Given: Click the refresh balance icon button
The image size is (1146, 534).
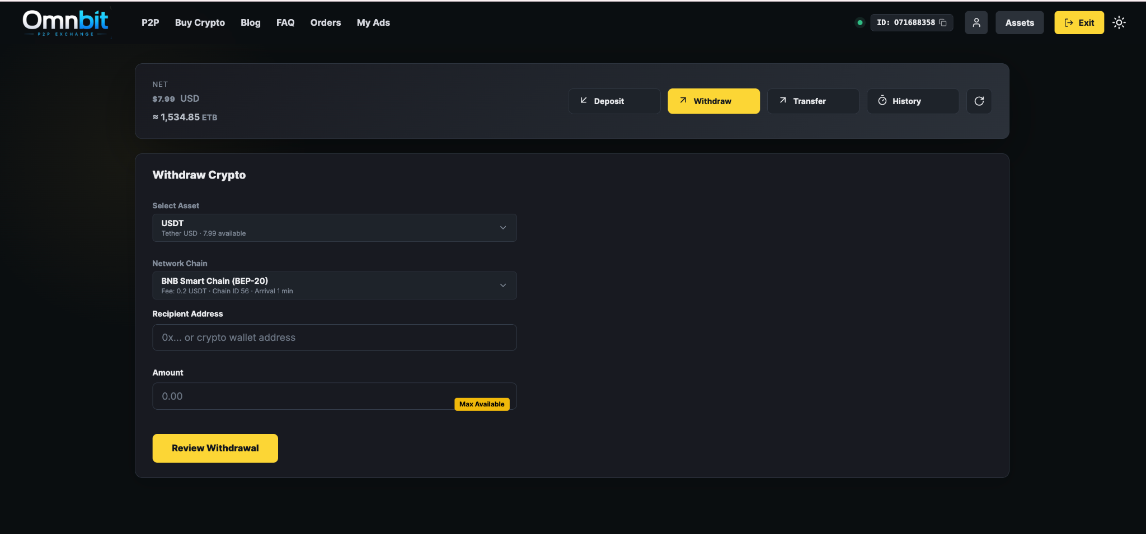Looking at the screenshot, I should pos(979,101).
